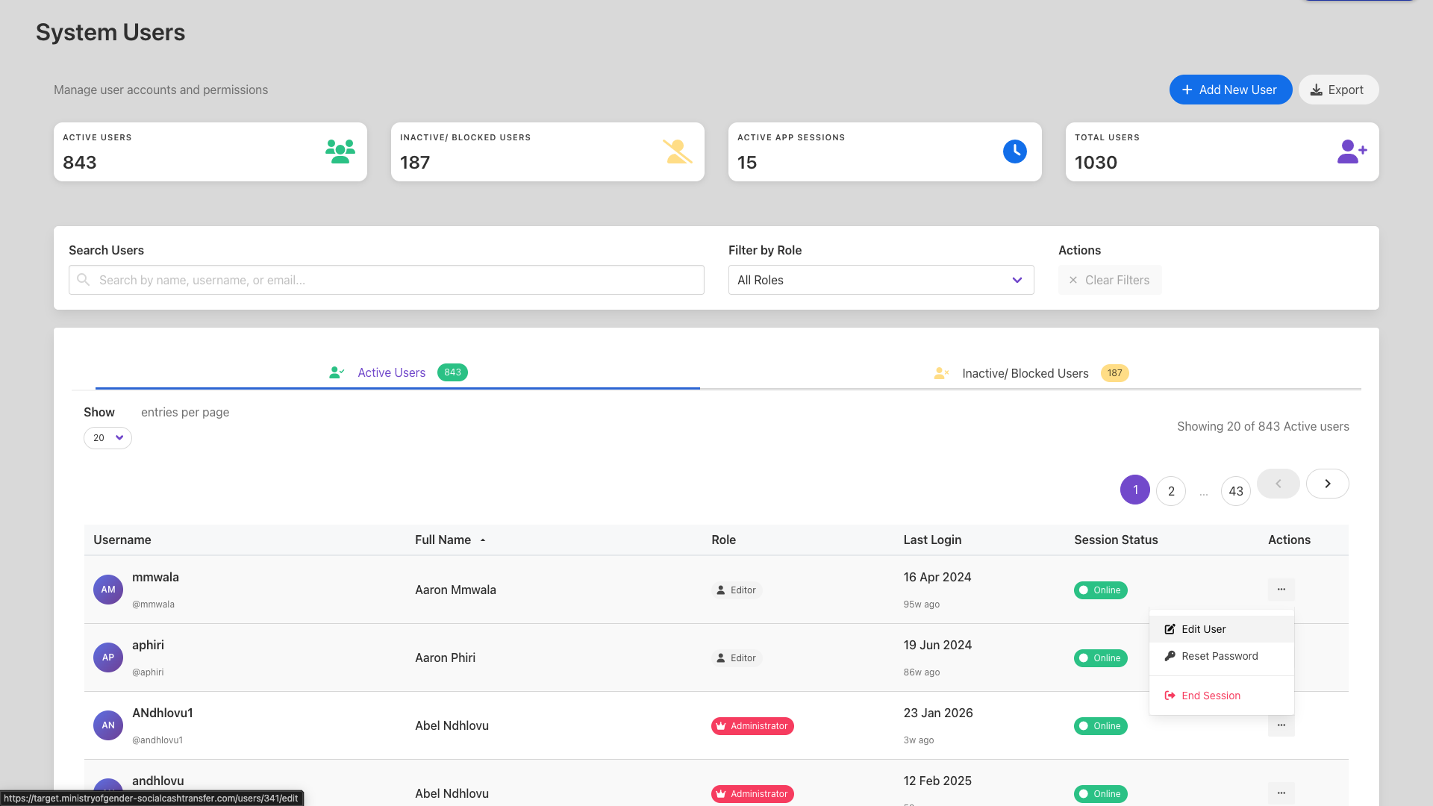Click the Export button
Screen dimensions: 1433x806
point(1337,90)
